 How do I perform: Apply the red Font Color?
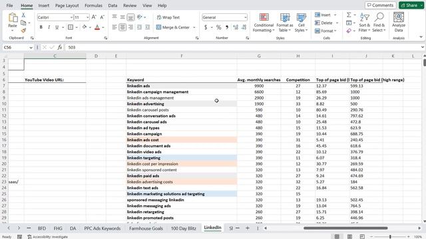[x=97, y=27]
